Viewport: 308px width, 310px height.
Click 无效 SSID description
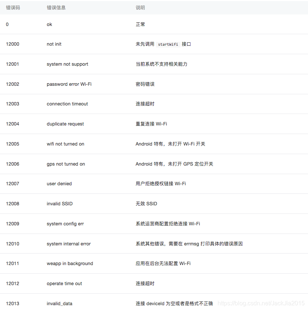pyautogui.click(x=146, y=204)
